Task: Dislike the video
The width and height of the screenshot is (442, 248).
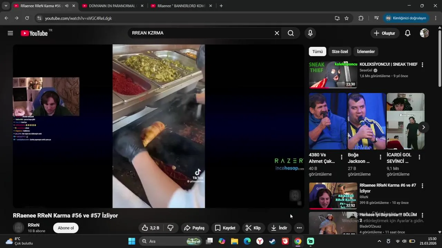Action: [171, 228]
